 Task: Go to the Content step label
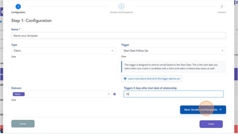point(222,12)
